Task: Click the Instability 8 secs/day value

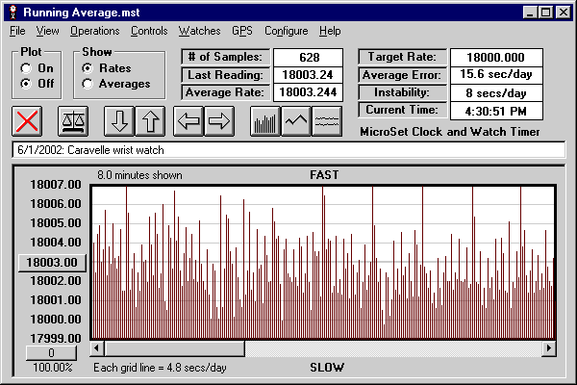Action: pyautogui.click(x=496, y=92)
